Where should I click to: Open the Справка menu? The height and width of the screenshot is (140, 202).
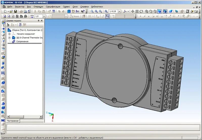point(84,7)
